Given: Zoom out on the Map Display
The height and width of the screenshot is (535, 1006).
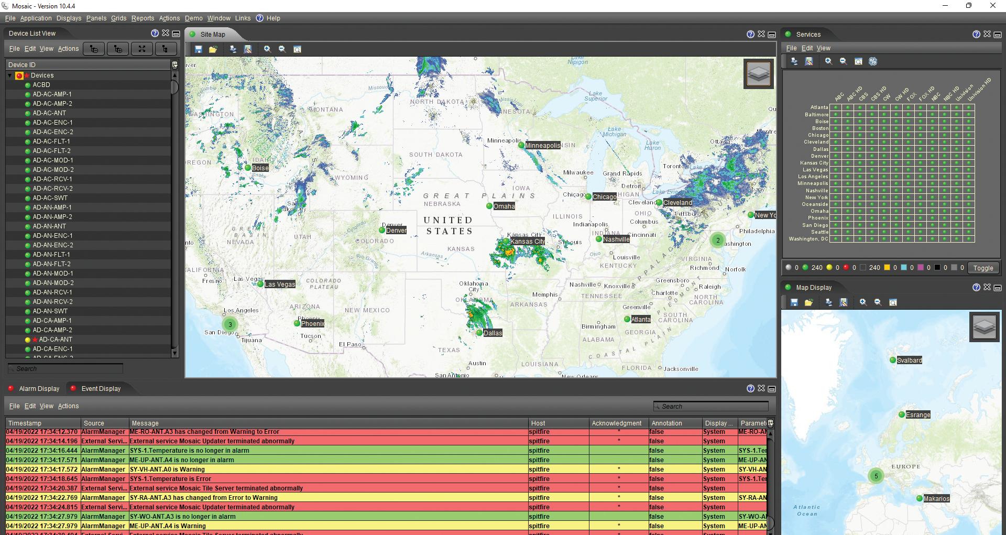Looking at the screenshot, I should [x=878, y=302].
